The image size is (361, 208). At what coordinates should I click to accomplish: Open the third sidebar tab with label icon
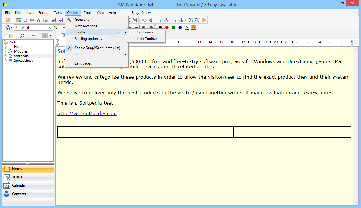(x=33, y=36)
